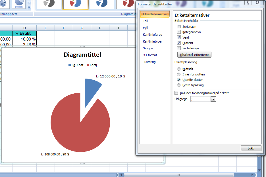The width and height of the screenshot is (266, 177).
Task: Click the horizontal scrollbar right arrow
Action: click(252, 175)
